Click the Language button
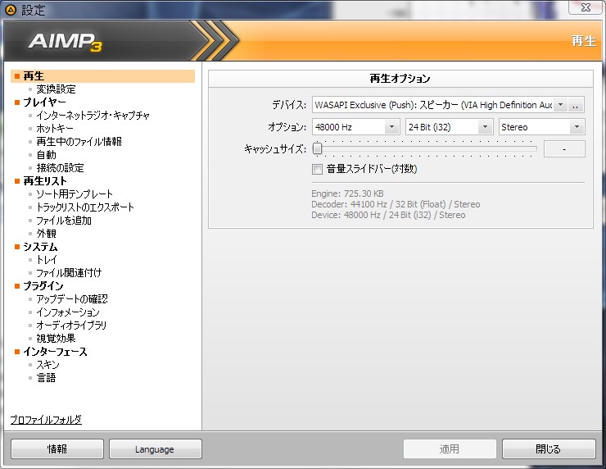Image resolution: width=606 pixels, height=469 pixels. [x=156, y=449]
